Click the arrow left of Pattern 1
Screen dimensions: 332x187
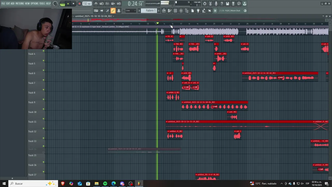tap(139, 11)
